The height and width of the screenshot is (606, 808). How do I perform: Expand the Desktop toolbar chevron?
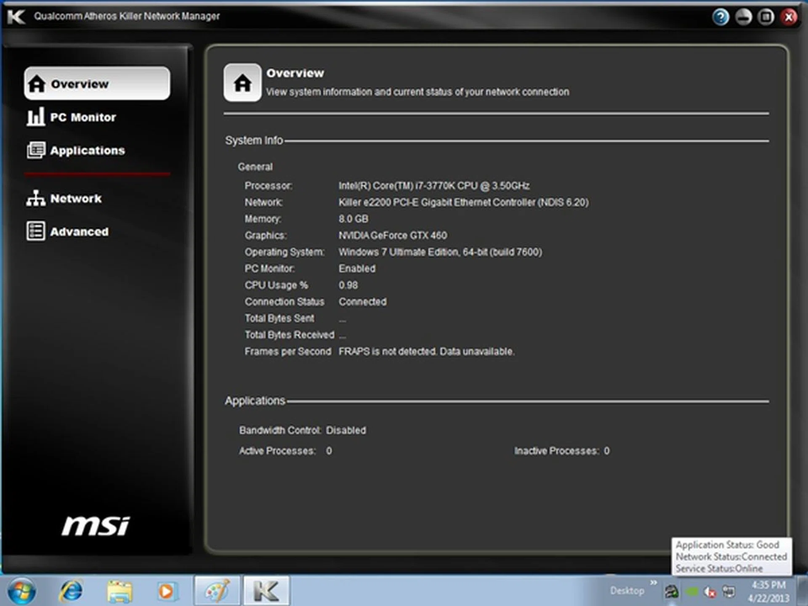pos(654,583)
